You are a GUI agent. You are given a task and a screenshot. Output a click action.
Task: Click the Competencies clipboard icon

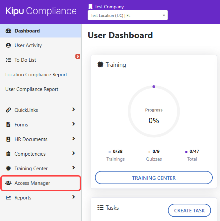click(x=9, y=154)
